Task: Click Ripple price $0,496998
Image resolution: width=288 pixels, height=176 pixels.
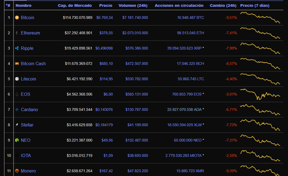Action: pos(104,48)
